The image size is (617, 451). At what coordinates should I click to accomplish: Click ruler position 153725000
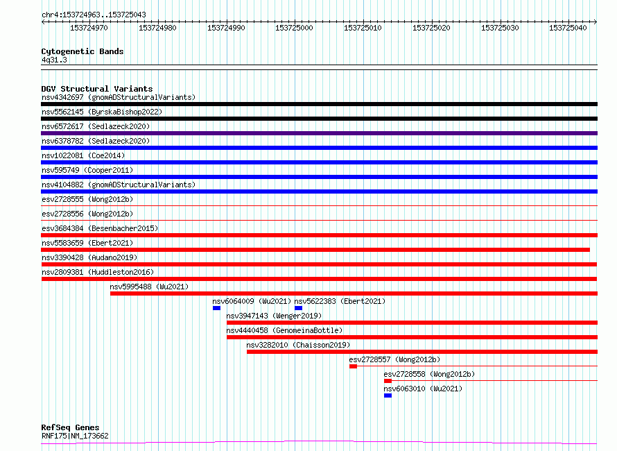coord(294,28)
